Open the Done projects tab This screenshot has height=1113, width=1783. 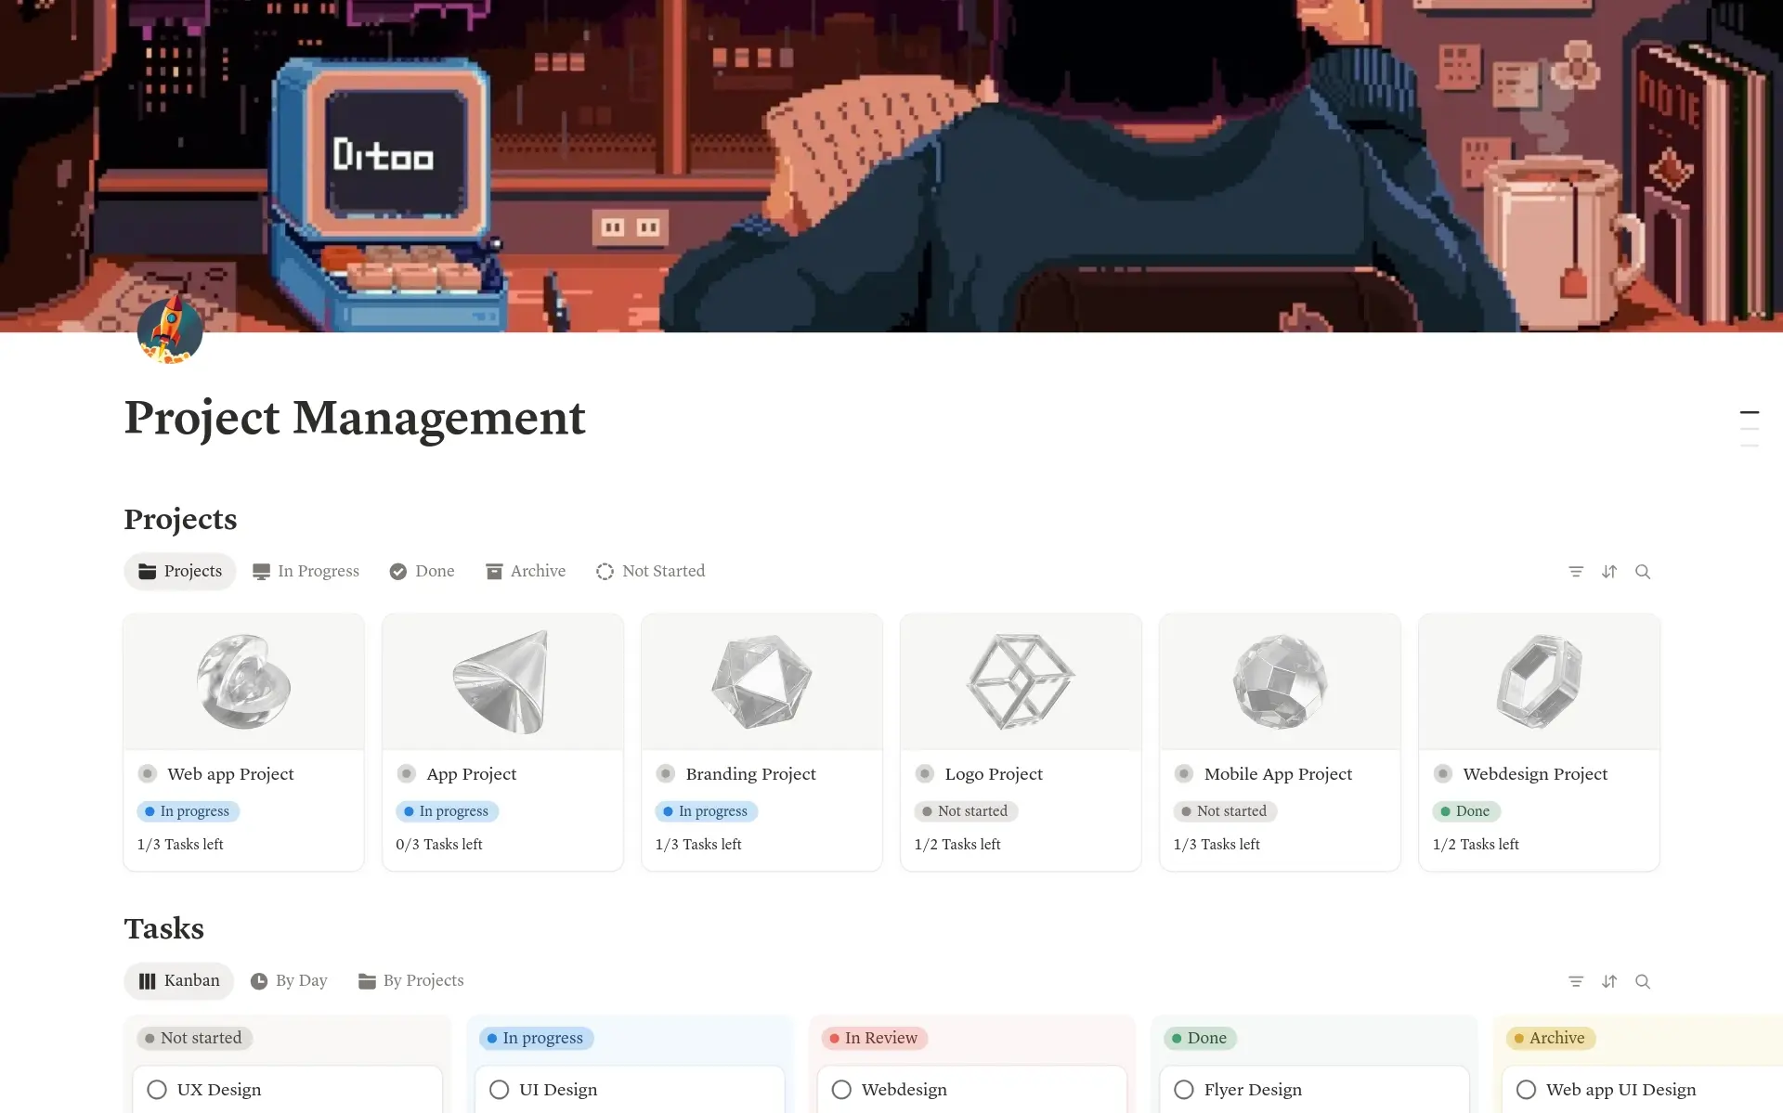click(423, 572)
